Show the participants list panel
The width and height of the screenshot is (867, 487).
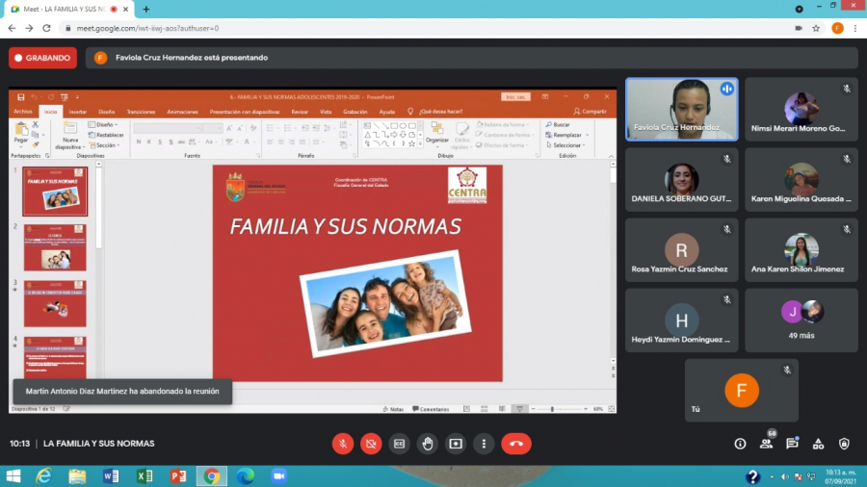pyautogui.click(x=767, y=444)
